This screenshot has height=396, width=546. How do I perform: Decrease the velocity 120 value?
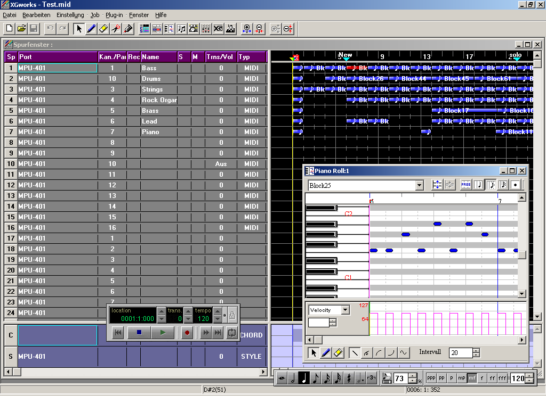[x=529, y=381]
